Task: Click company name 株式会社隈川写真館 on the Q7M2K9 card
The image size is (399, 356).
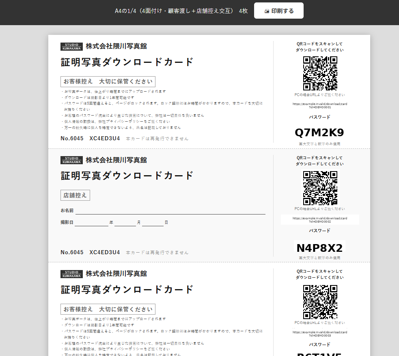Action: 116,46
